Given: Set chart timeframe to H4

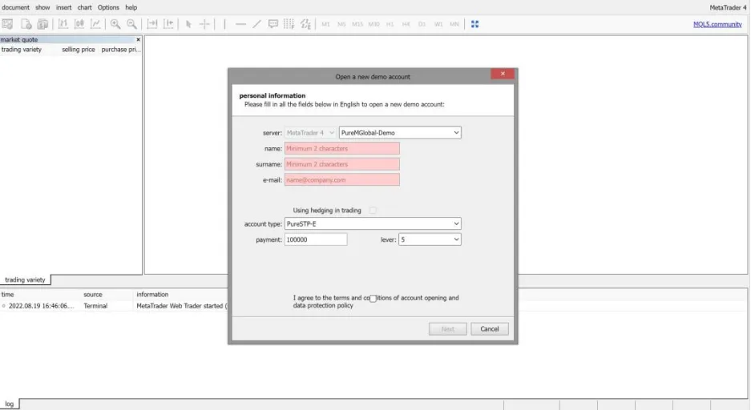Looking at the screenshot, I should 406,24.
